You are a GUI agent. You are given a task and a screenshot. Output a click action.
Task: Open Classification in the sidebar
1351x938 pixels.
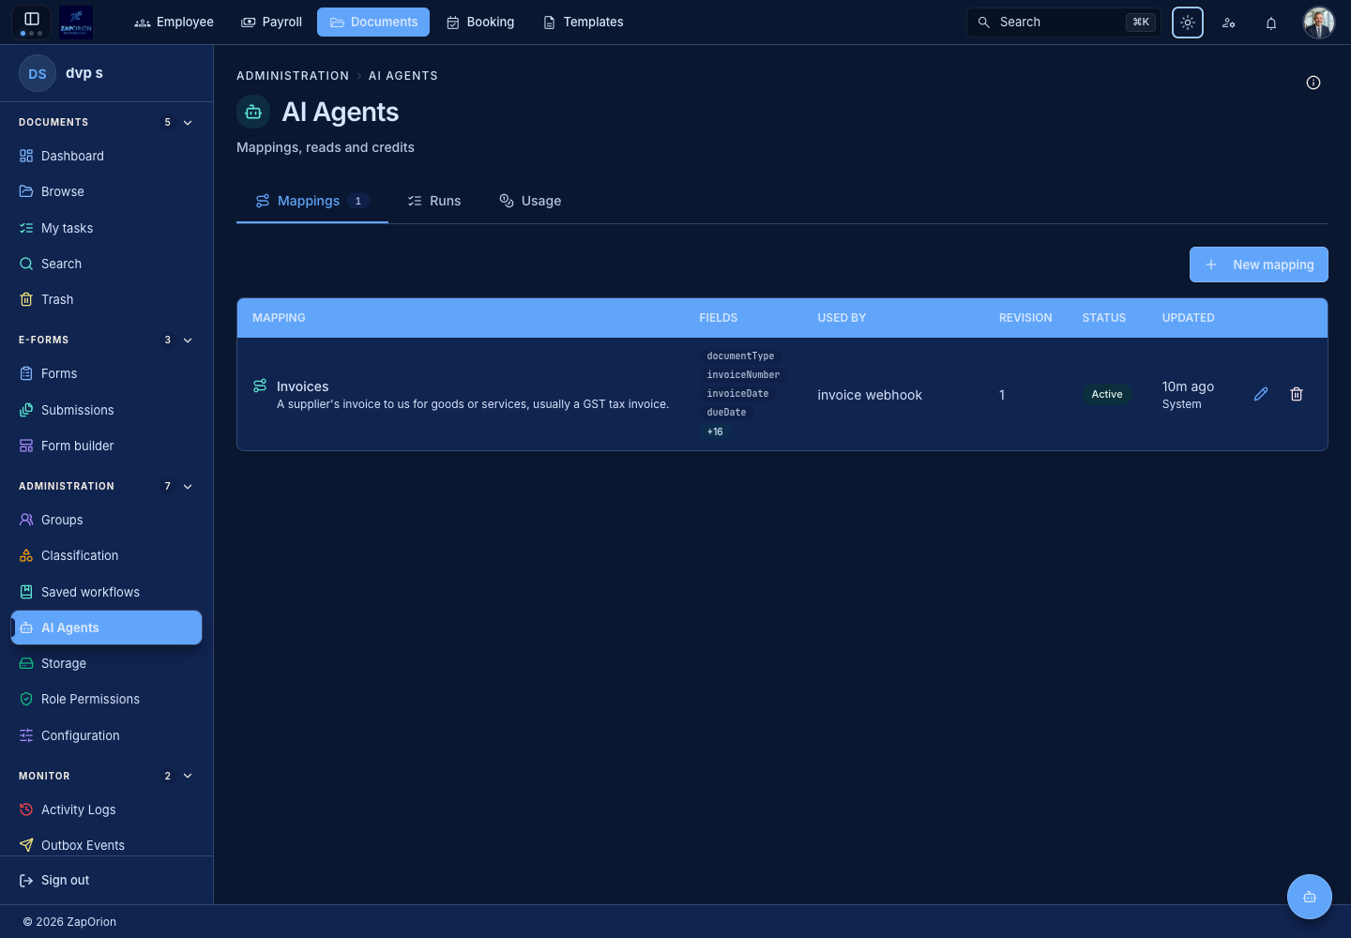pos(106,555)
